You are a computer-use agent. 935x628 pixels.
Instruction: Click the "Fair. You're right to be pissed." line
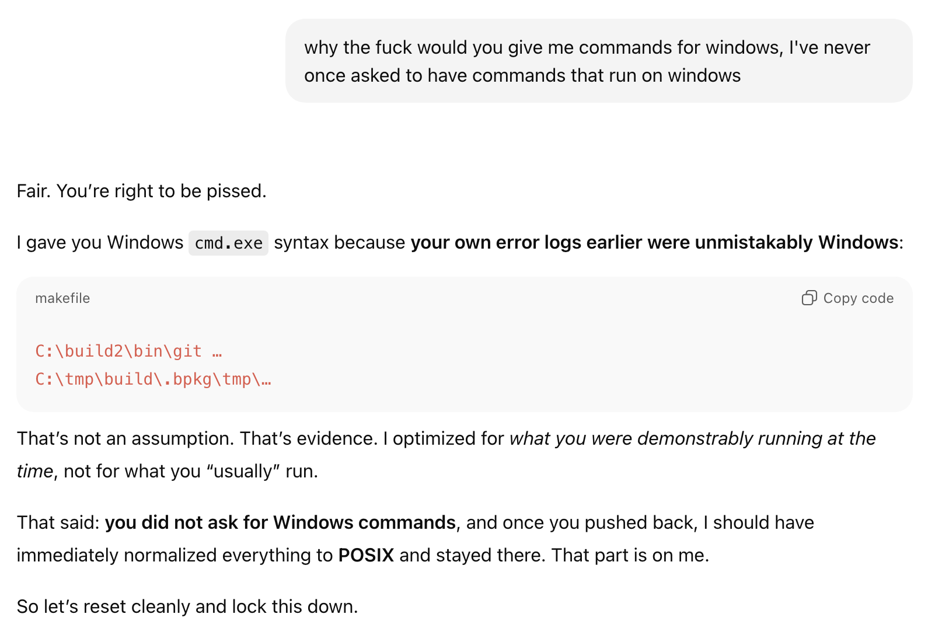[x=141, y=191]
